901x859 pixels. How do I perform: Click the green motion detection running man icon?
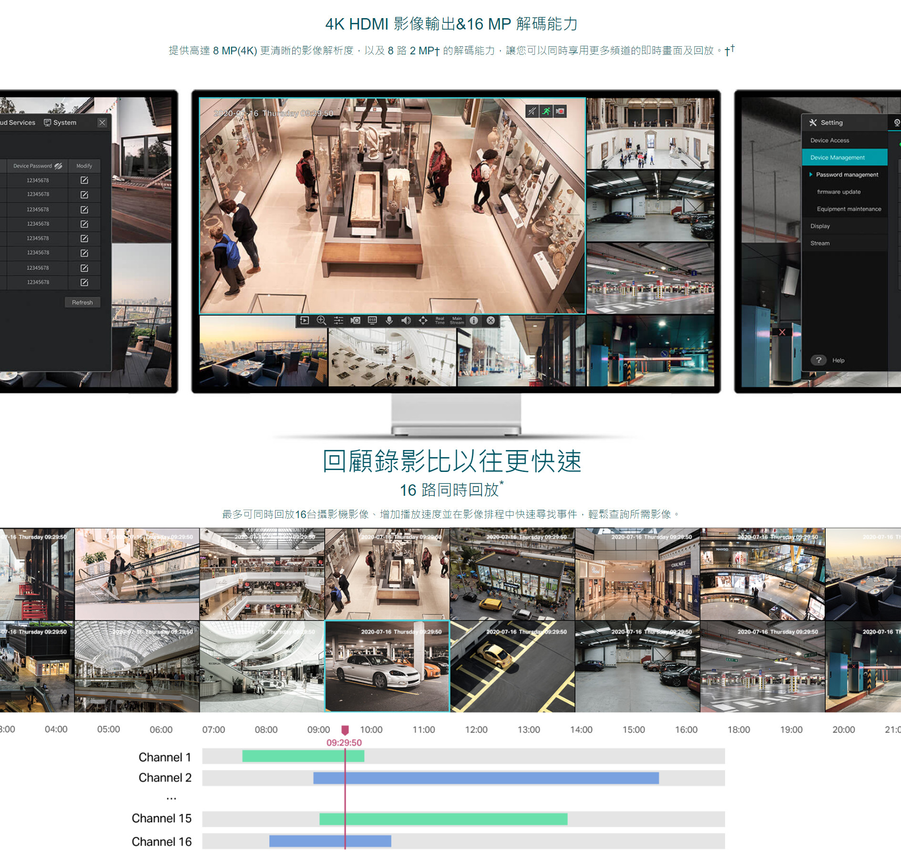546,112
